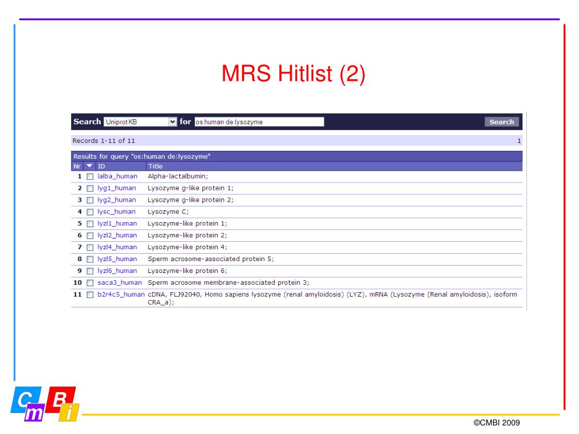Image resolution: width=579 pixels, height=434 pixels.
Task: Click the Search button on the right
Action: click(502, 122)
